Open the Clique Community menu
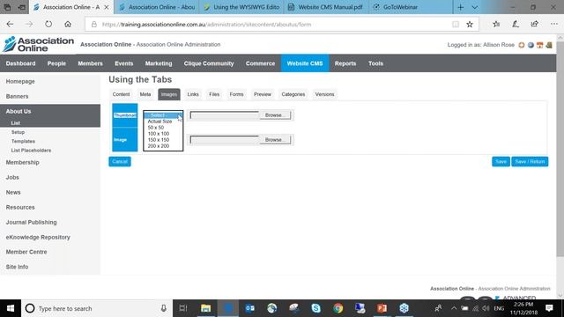564x317 pixels. [209, 63]
